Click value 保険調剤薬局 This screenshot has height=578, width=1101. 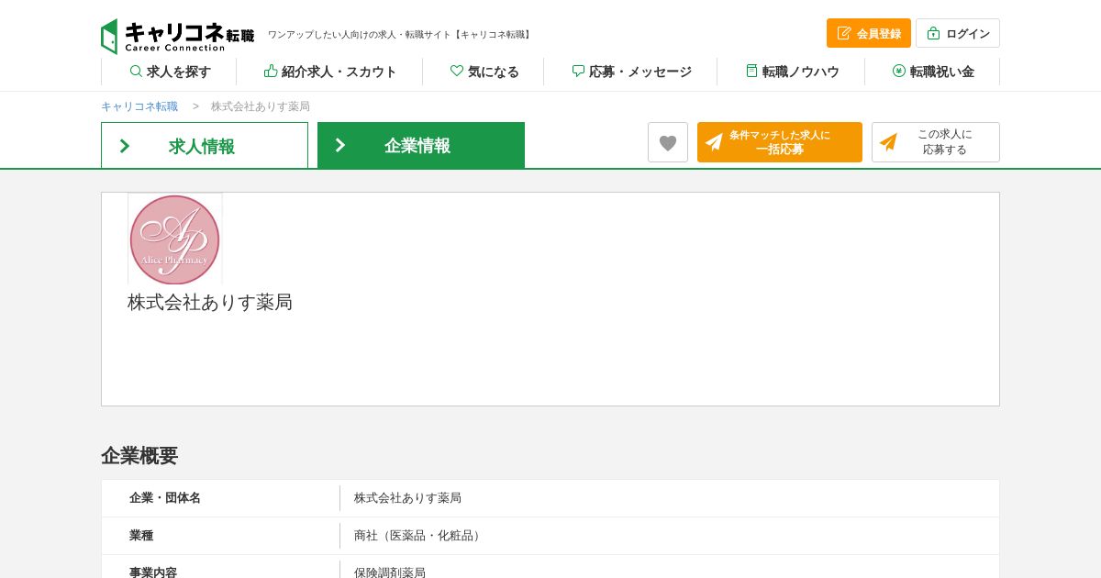click(x=390, y=572)
